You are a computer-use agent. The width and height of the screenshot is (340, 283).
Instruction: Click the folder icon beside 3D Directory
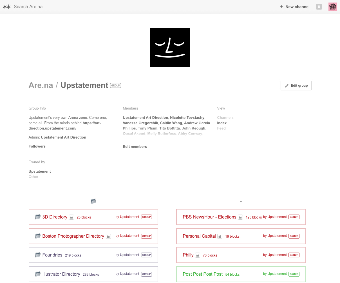pyautogui.click(x=38, y=217)
